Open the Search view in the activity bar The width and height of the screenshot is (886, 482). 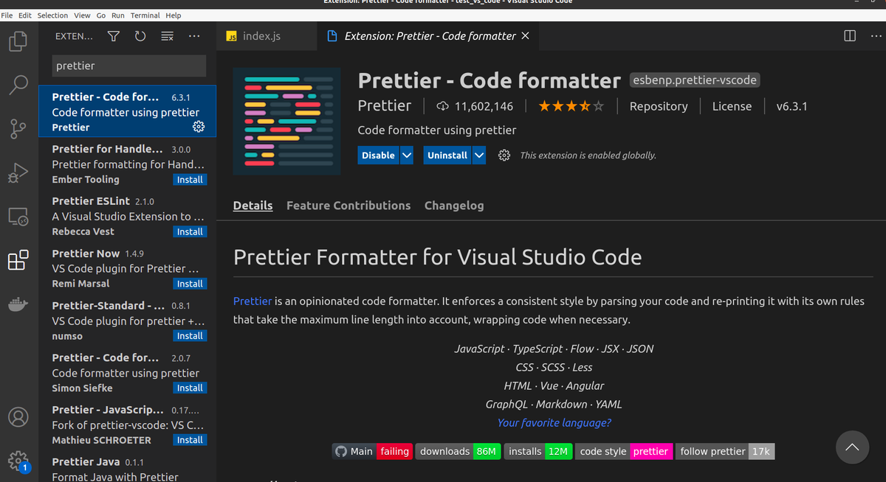coord(18,84)
